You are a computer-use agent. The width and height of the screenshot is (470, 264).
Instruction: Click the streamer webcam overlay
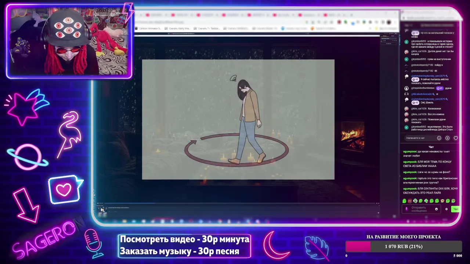69,41
